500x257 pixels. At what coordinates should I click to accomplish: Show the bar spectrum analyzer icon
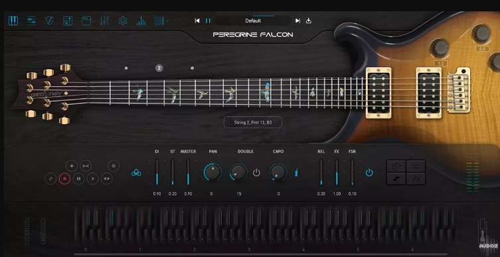[141, 21]
